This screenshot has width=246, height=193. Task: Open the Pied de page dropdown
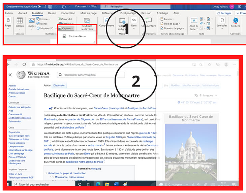coord(171,24)
